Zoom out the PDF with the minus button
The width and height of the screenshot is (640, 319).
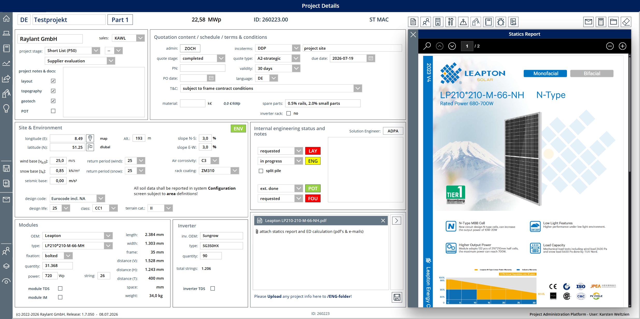coord(610,46)
